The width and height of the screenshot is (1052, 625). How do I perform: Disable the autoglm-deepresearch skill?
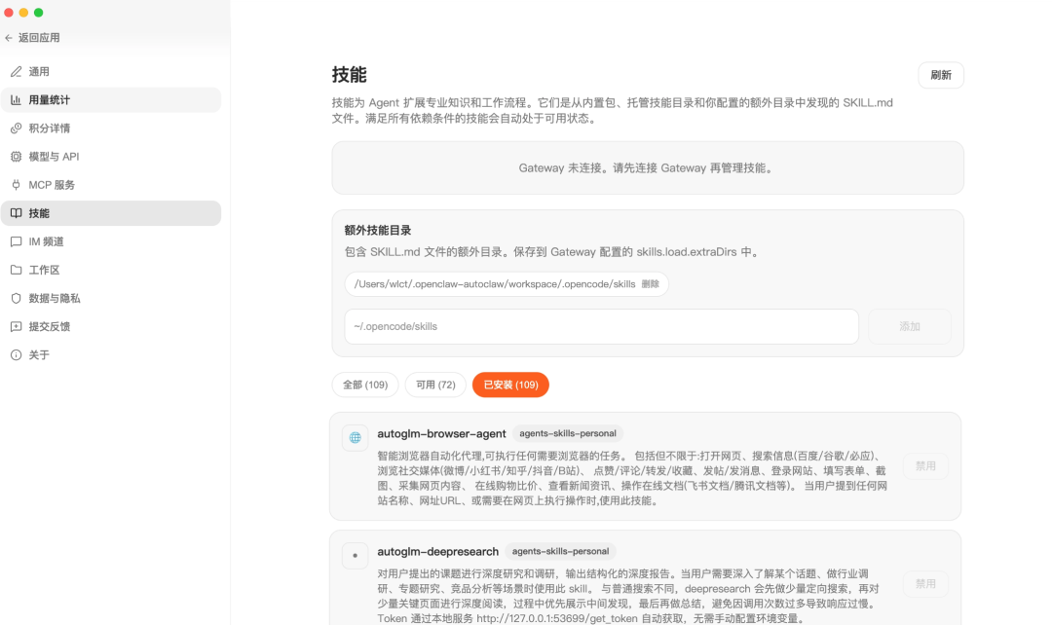click(x=925, y=584)
